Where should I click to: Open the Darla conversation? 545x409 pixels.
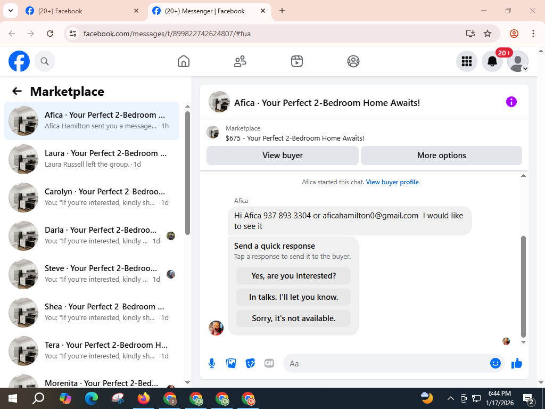tap(92, 235)
